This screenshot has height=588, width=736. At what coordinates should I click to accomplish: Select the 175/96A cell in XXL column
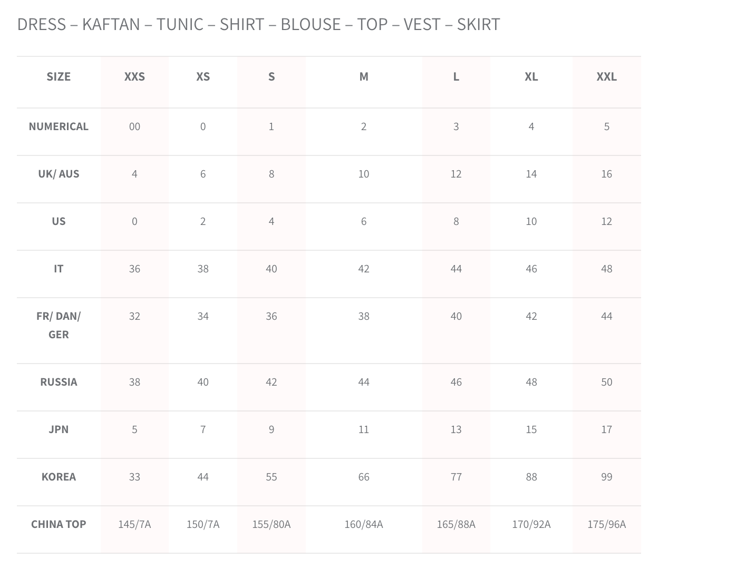tap(606, 524)
